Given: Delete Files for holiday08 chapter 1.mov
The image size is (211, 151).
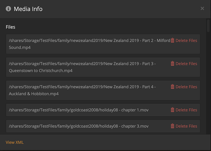Looking at the screenshot, I should 186,110.
